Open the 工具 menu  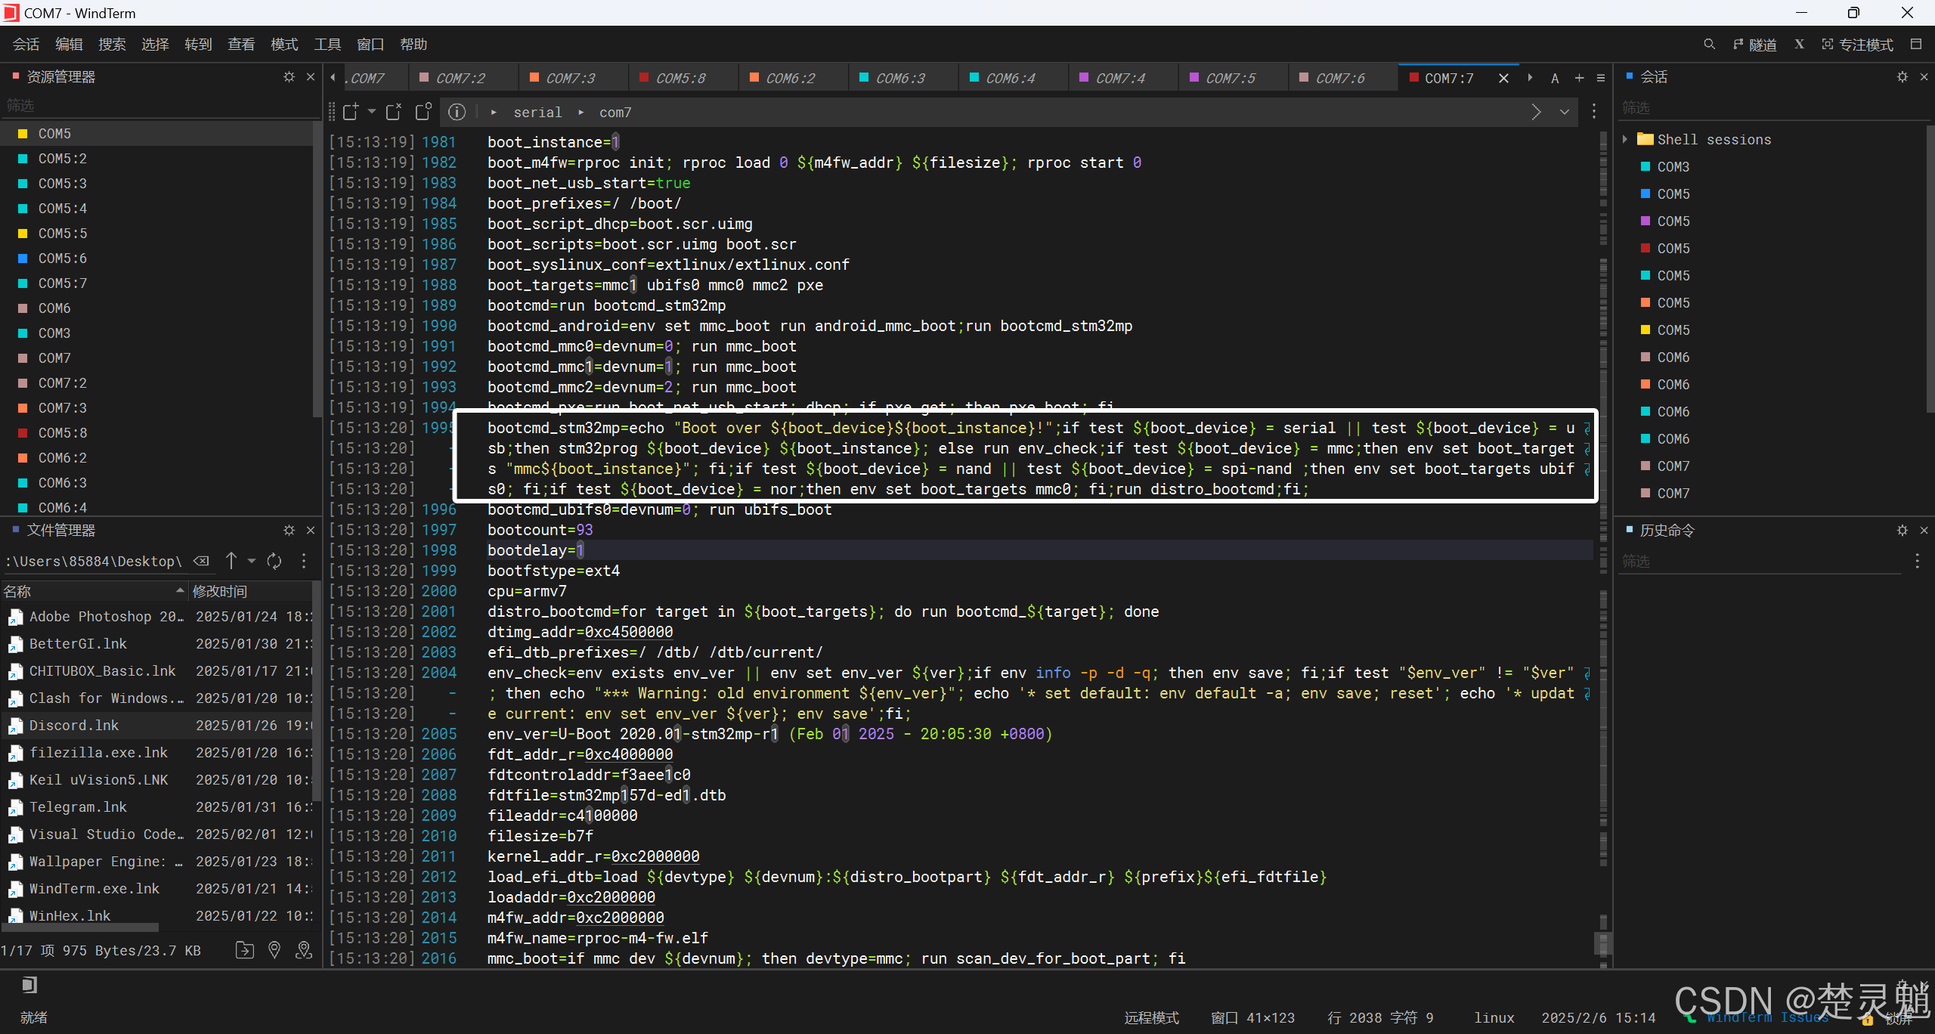(x=327, y=45)
